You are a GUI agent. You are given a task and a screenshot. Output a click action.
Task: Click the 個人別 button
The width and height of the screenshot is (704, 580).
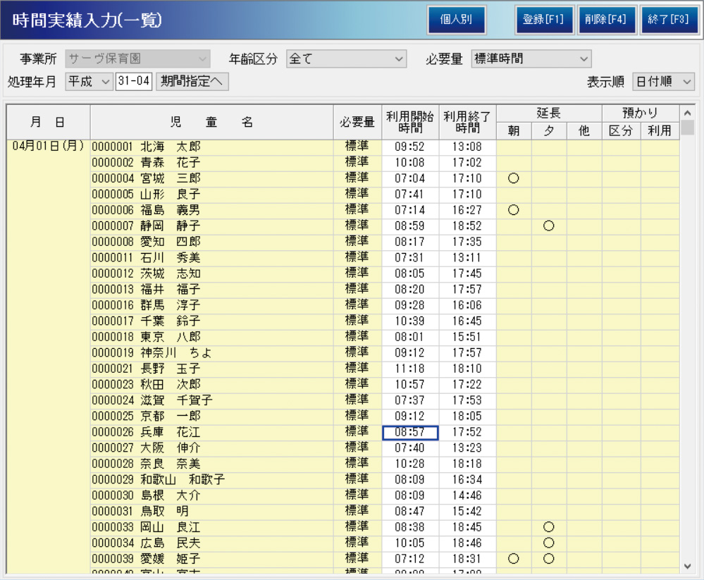tap(456, 20)
